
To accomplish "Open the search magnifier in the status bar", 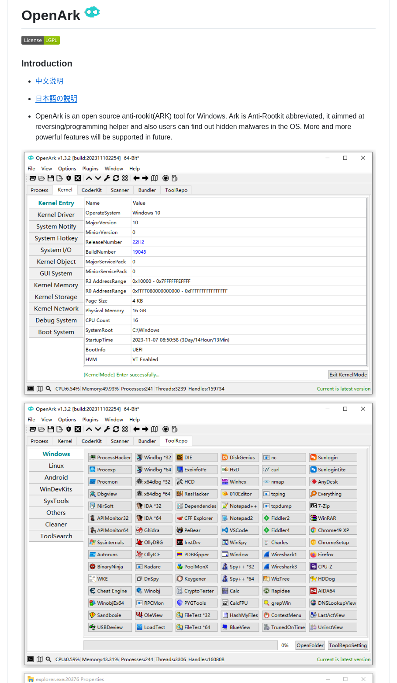I will 48,388.
